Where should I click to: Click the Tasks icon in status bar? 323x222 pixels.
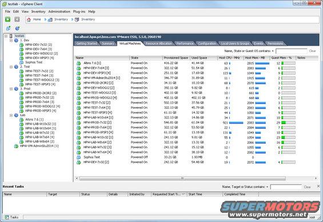pos(7,217)
